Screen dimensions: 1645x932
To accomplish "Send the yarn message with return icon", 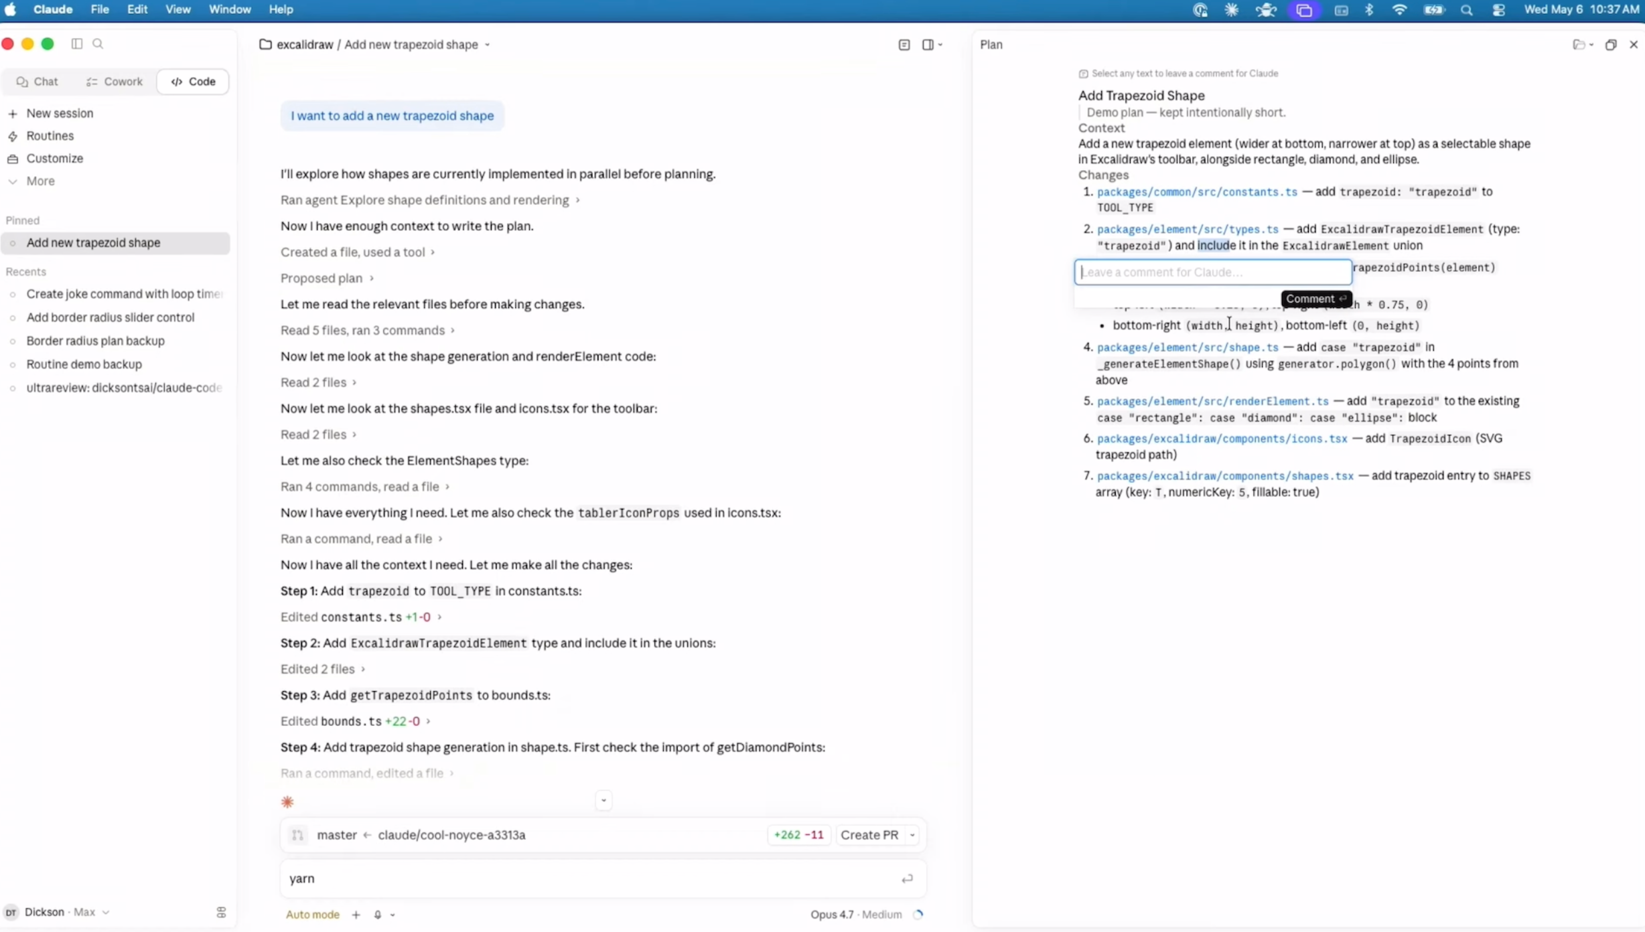I will tap(907, 878).
